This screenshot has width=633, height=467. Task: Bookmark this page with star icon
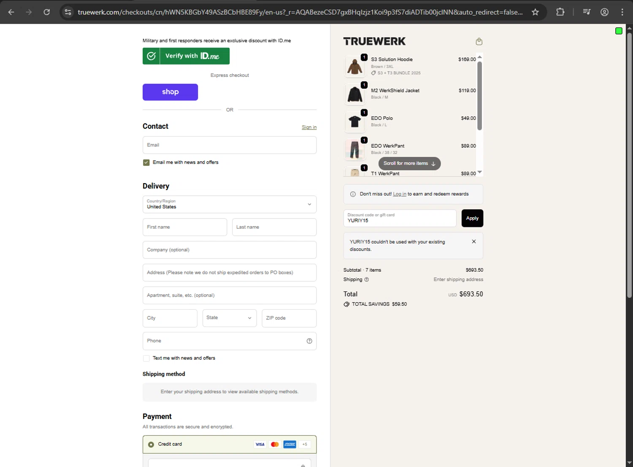coord(535,12)
